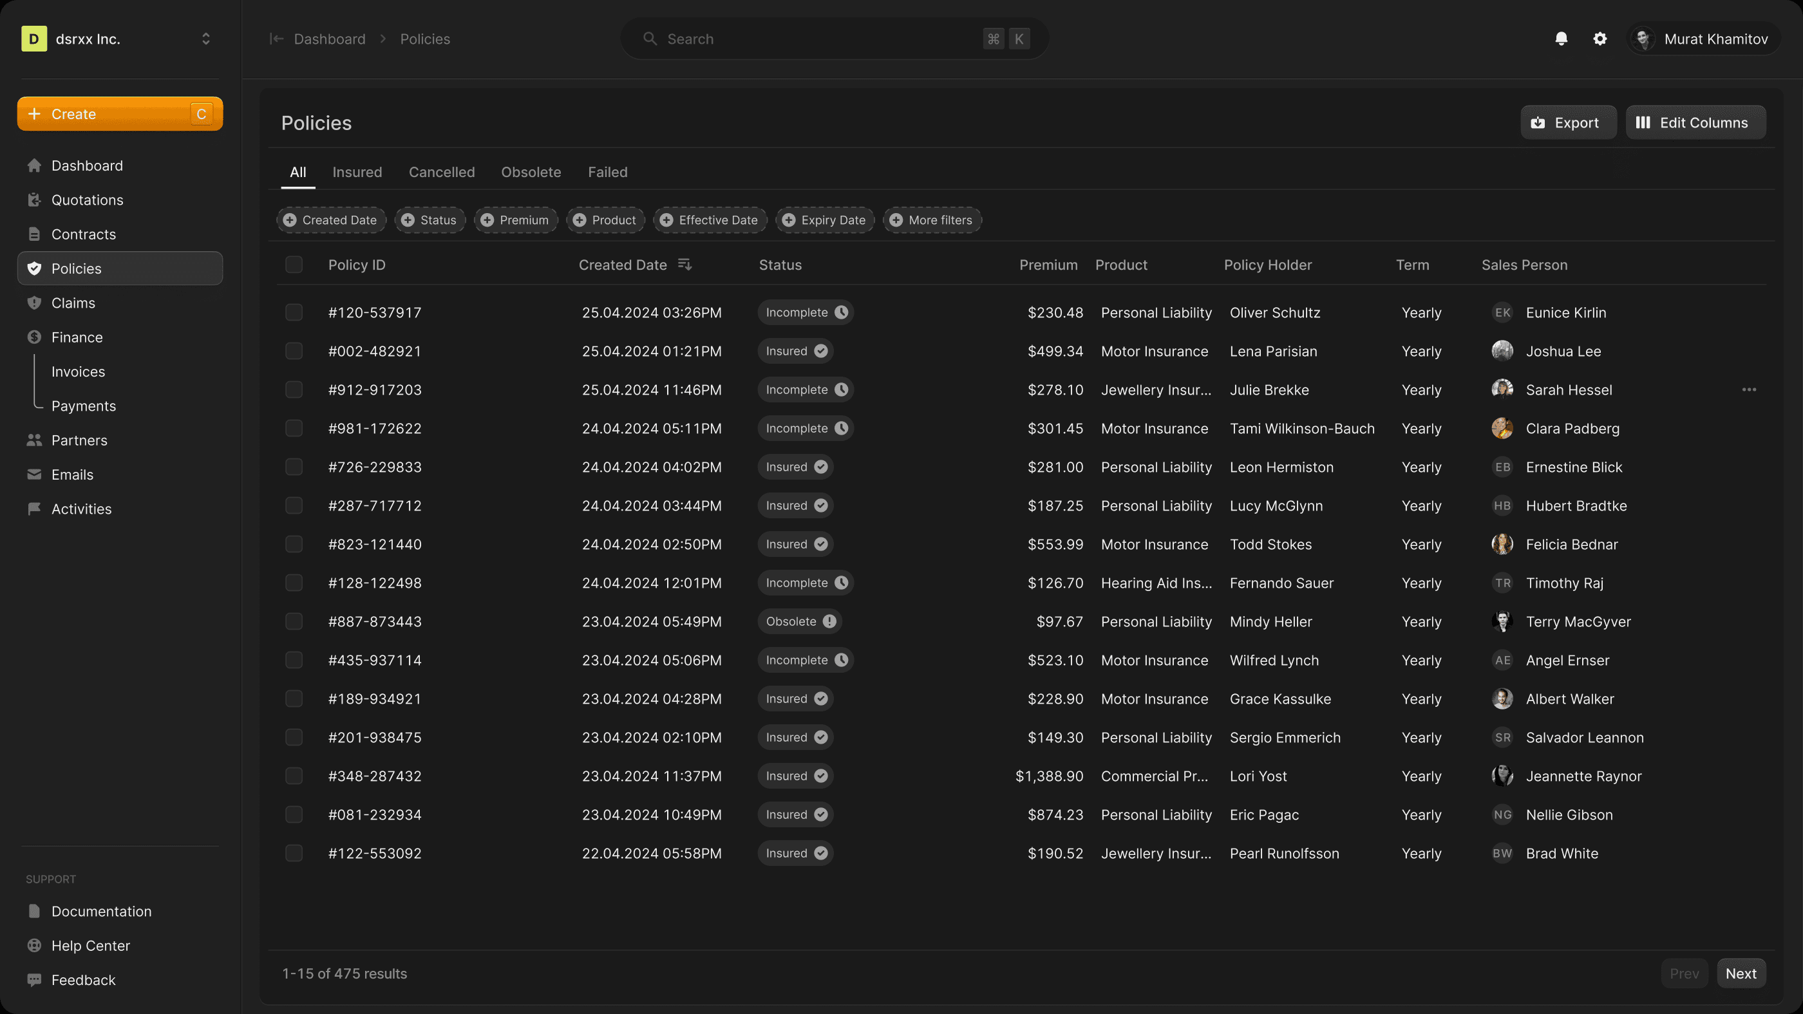The height and width of the screenshot is (1014, 1803).
Task: Open Claims from the sidebar
Action: [x=73, y=303]
